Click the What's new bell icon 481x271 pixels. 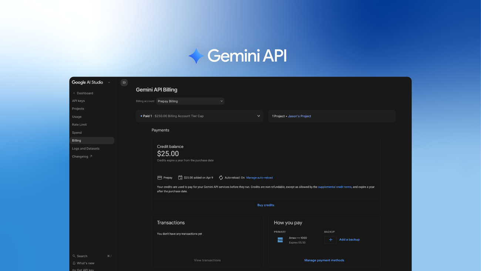click(x=74, y=263)
